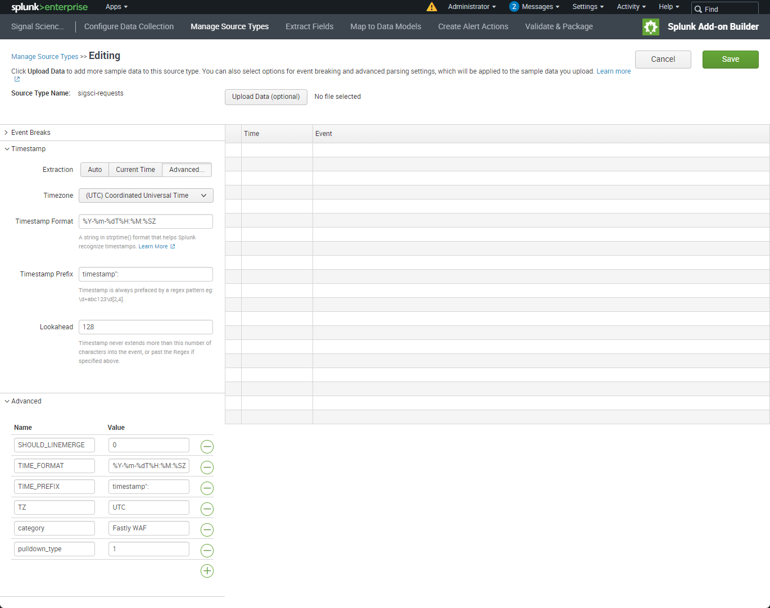Switch to Extract Fields tab
Viewport: 770px width, 608px height.
(309, 26)
